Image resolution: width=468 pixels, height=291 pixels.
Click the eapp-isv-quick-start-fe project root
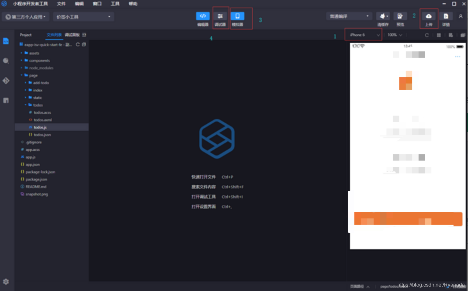[x=48, y=45]
